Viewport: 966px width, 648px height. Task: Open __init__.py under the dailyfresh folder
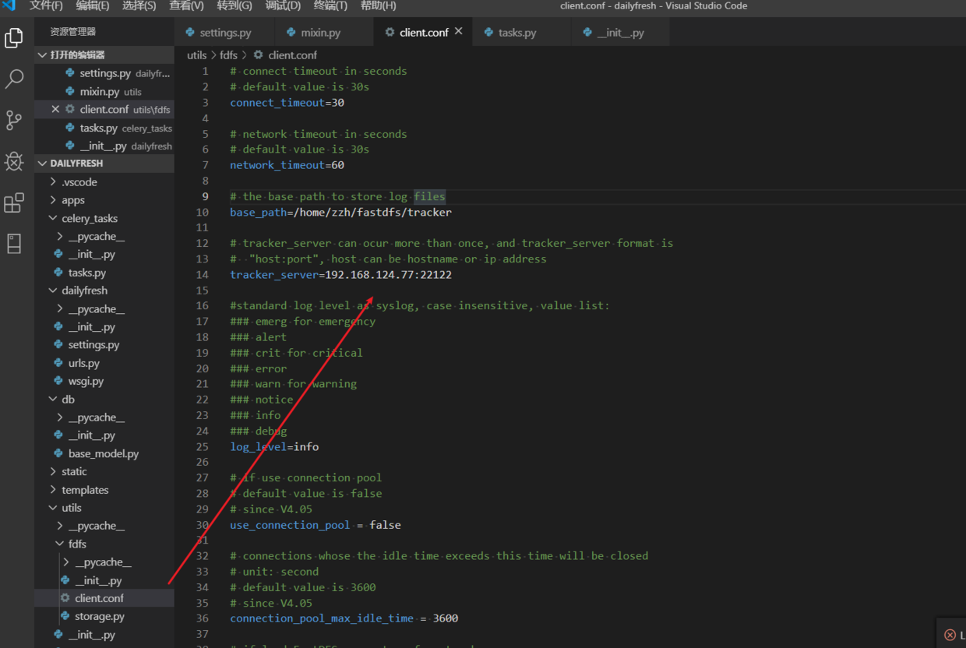[x=104, y=327]
